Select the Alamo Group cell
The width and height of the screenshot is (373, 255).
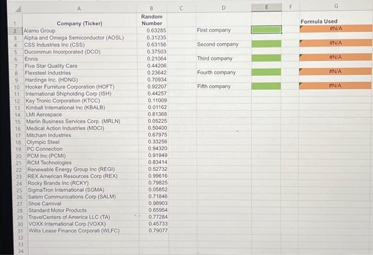click(80, 31)
